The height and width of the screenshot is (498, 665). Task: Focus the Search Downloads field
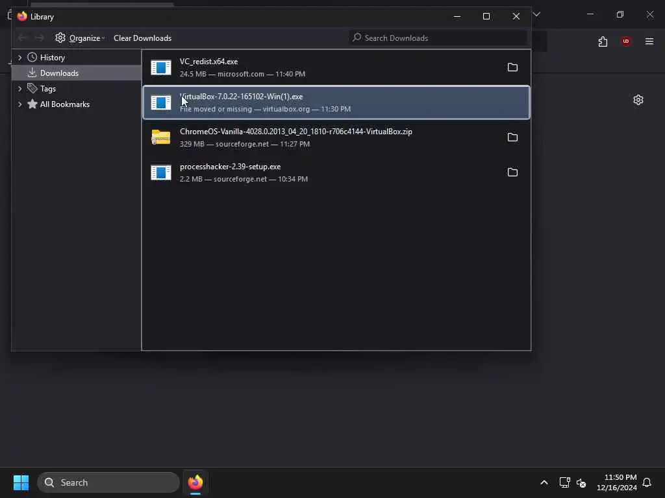coord(438,38)
